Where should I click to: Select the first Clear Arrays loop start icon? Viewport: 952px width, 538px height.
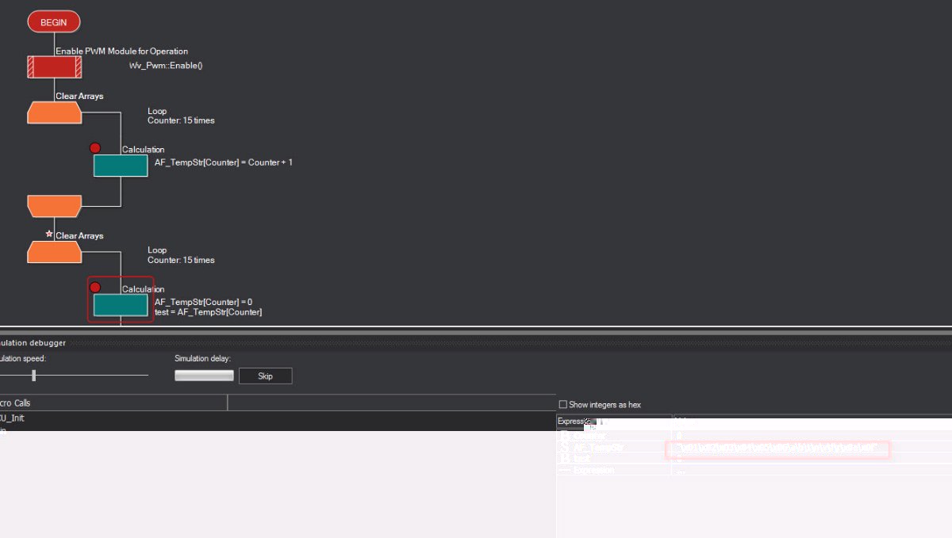coord(54,113)
